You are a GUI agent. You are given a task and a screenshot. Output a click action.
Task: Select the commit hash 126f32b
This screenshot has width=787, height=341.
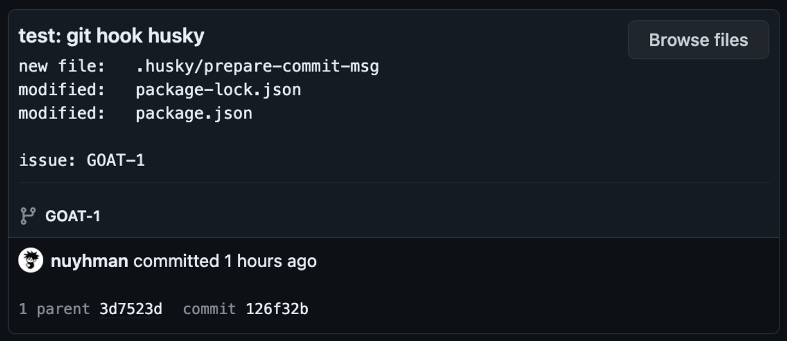click(x=277, y=309)
